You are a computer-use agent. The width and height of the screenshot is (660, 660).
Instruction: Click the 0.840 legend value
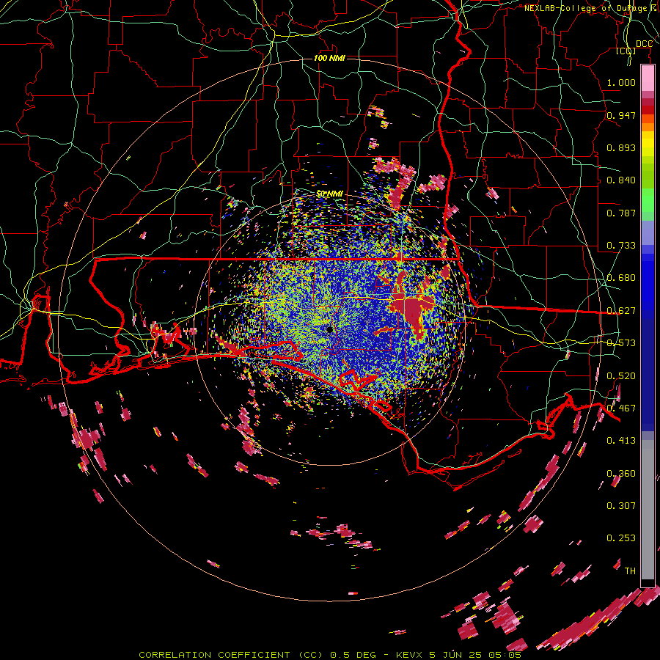click(x=621, y=180)
